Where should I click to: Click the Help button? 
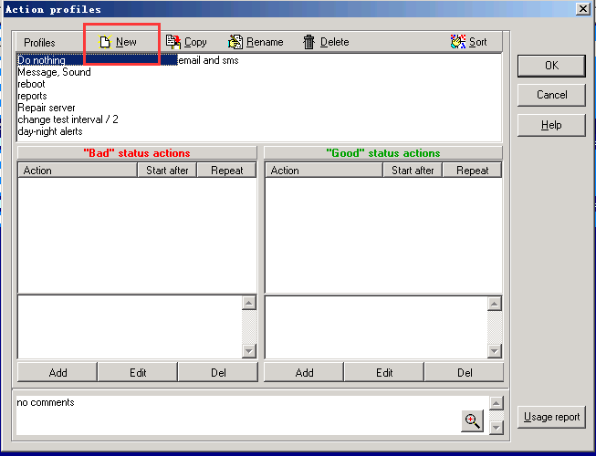(551, 125)
